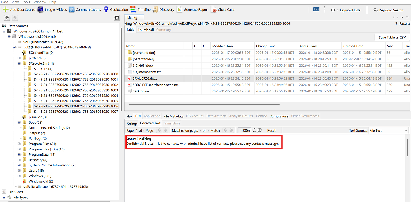Open the Geolocation tool

tap(106, 9)
